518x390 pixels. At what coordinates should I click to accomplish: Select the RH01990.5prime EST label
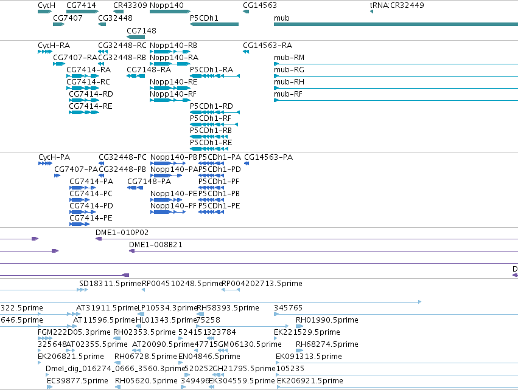(x=327, y=320)
